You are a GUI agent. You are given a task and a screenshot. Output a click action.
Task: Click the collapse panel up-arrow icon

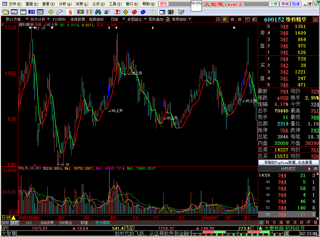pyautogui.click(x=247, y=19)
